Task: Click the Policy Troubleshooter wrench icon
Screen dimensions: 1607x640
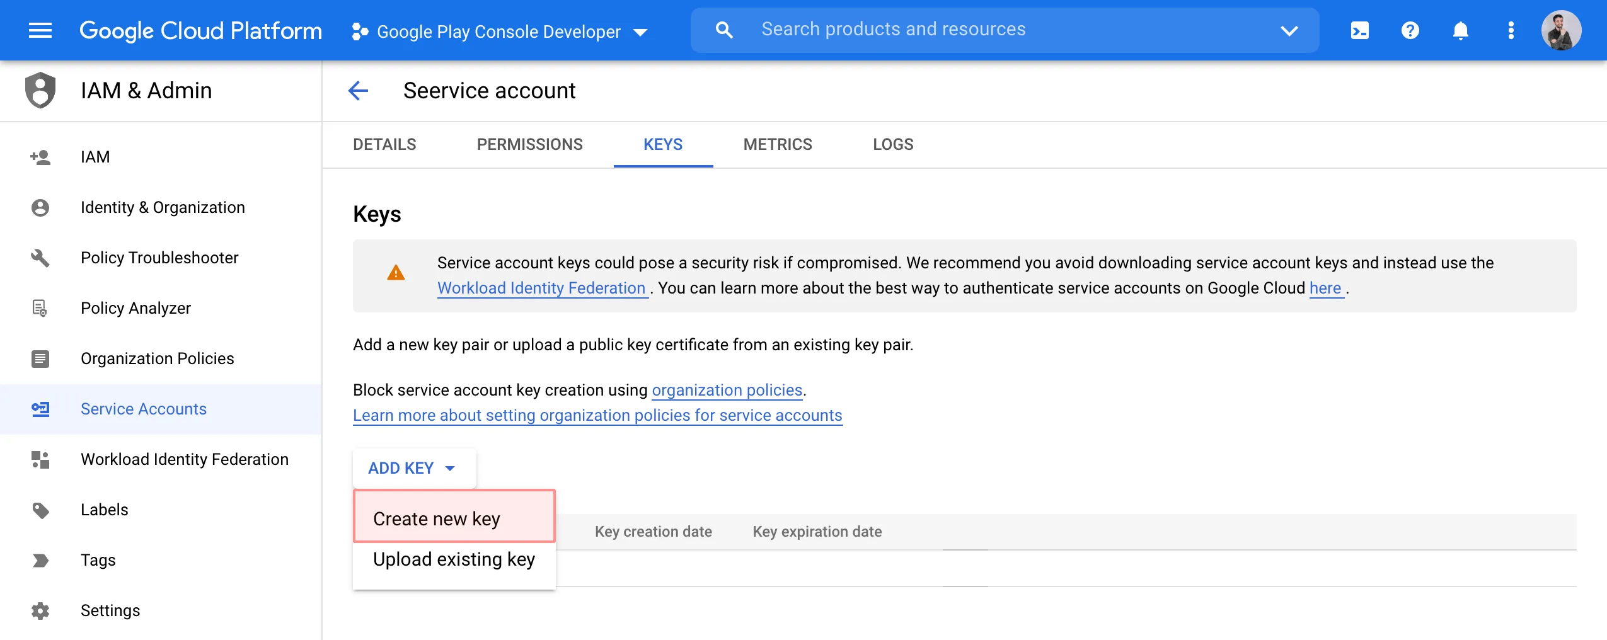Action: (x=40, y=258)
